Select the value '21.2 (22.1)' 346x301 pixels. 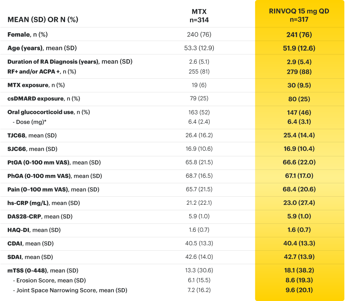pyautogui.click(x=199, y=203)
